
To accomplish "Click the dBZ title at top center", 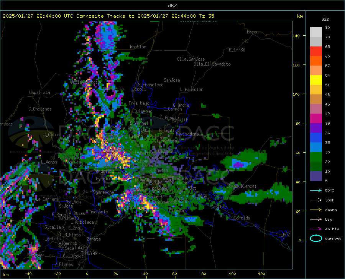I will [172, 6].
